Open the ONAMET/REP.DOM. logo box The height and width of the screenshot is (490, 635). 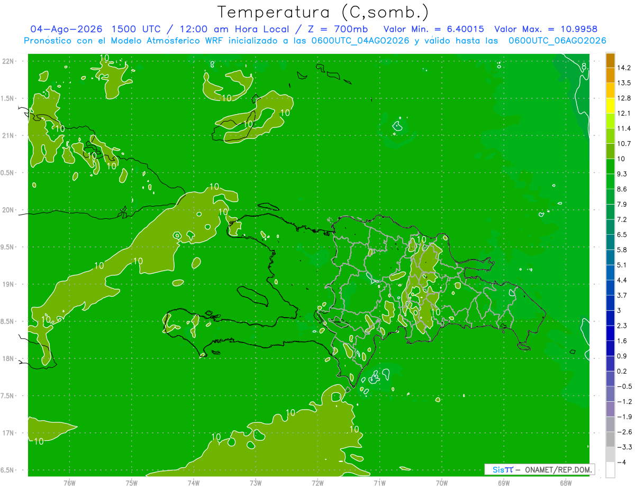coord(540,469)
